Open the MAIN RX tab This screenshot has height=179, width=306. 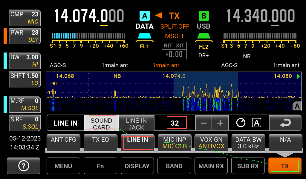[211, 166]
